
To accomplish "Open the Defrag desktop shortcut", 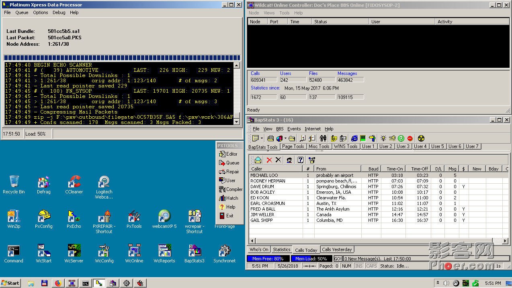I will [44, 185].
